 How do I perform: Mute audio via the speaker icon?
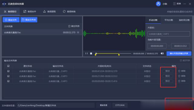[162, 53]
